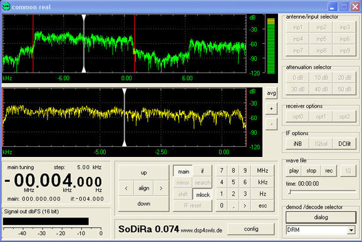Image resolution: width=362 pixels, height=242 pixels.
Task: Click keypad digit 7
Action: point(222,171)
